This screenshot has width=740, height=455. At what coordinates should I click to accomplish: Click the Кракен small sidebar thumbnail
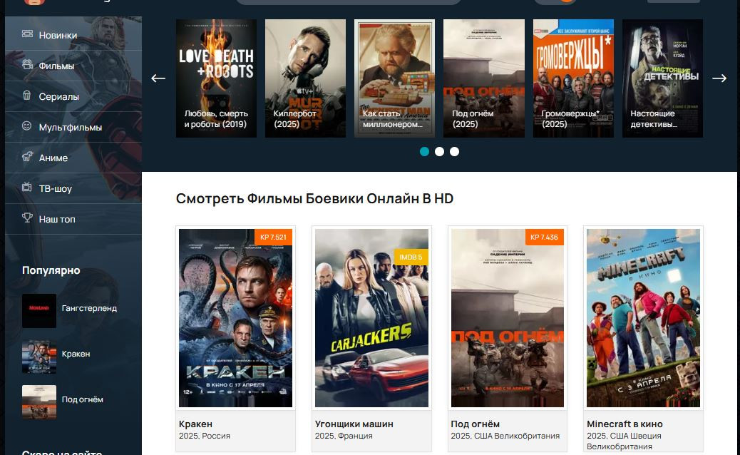(x=39, y=357)
